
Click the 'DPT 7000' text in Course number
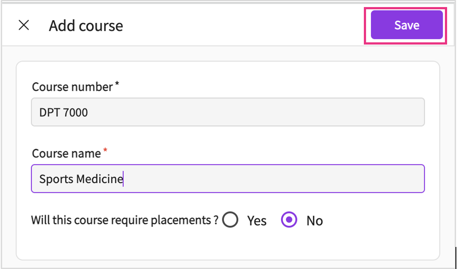point(63,113)
